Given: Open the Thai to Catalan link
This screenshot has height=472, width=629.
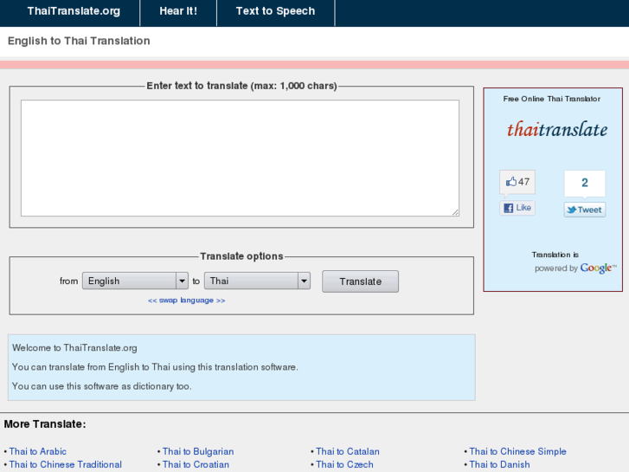Looking at the screenshot, I should point(348,451).
